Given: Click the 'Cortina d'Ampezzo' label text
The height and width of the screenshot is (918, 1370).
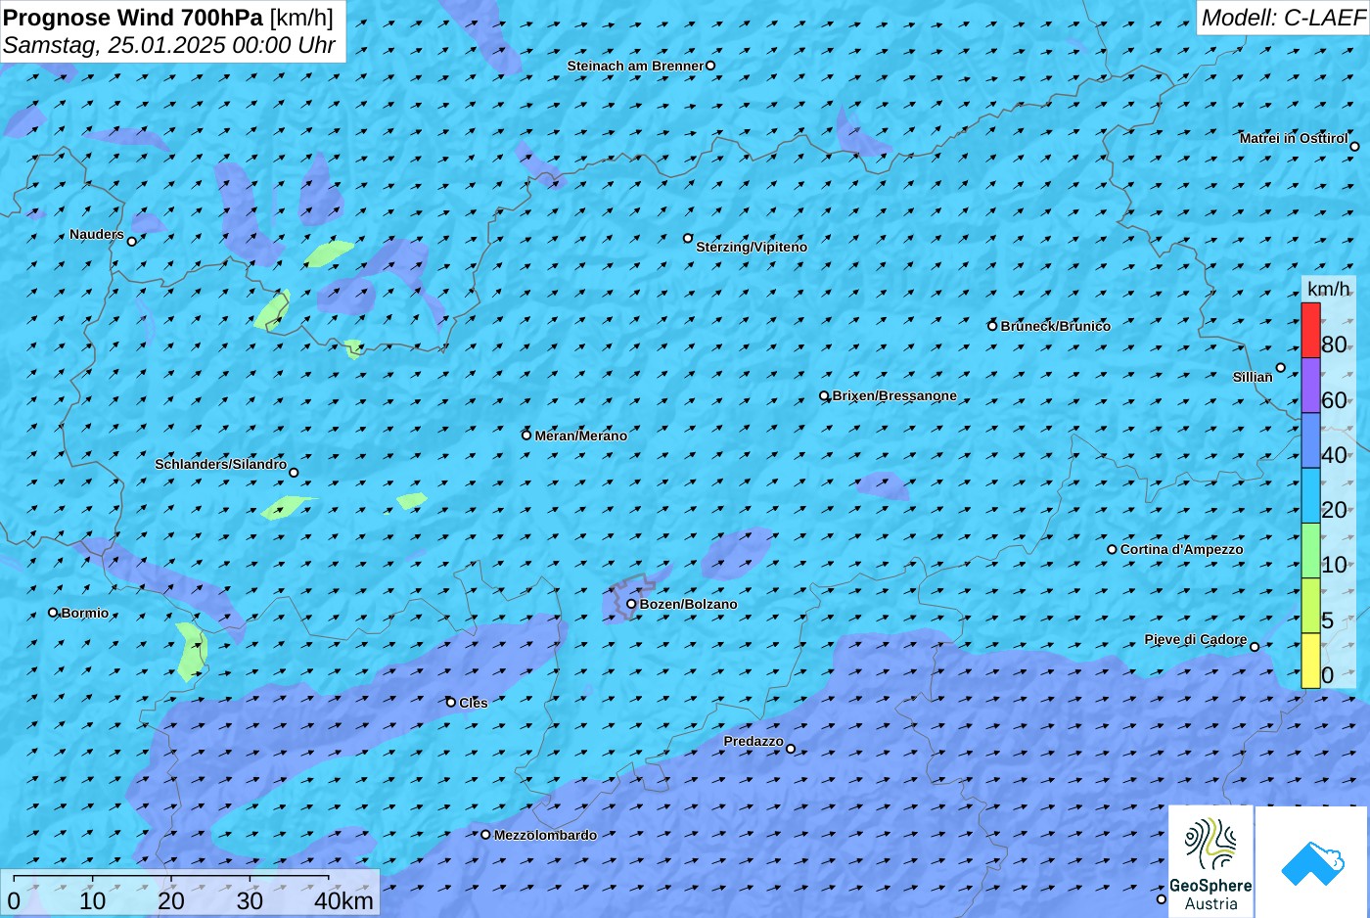Looking at the screenshot, I should (1182, 549).
